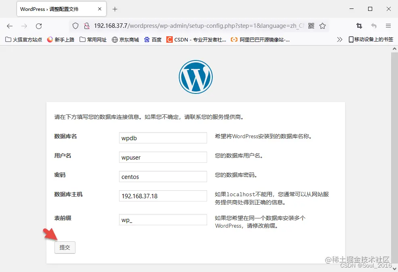The height and width of the screenshot is (272, 398).
Task: Select the WordPress 调整配置文件 tab
Action: click(x=61, y=9)
